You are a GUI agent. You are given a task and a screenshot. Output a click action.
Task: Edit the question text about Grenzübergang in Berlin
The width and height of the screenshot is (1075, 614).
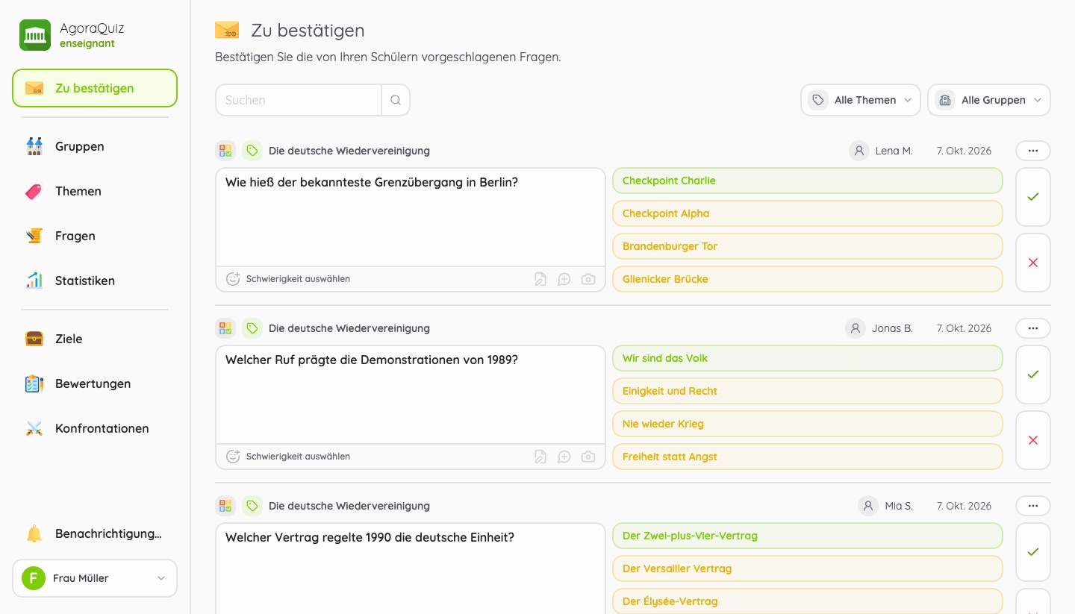(411, 217)
